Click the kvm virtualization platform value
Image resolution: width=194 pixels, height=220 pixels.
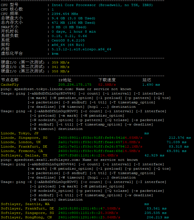tap(55, 54)
